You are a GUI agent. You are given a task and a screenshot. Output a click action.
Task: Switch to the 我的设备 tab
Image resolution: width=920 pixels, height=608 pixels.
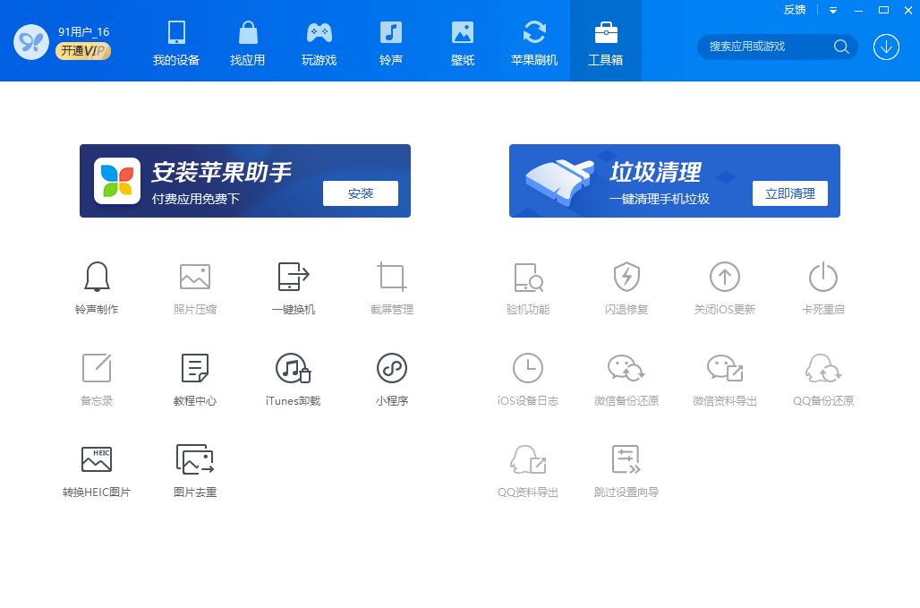click(176, 42)
